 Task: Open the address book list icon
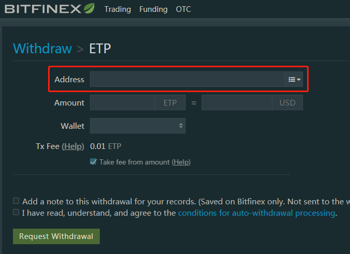click(294, 79)
